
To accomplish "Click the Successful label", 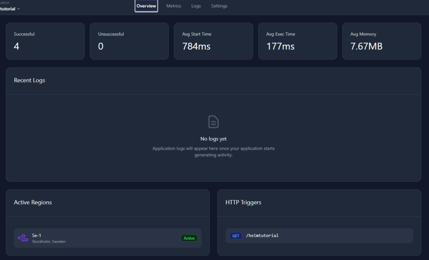I will tap(24, 34).
